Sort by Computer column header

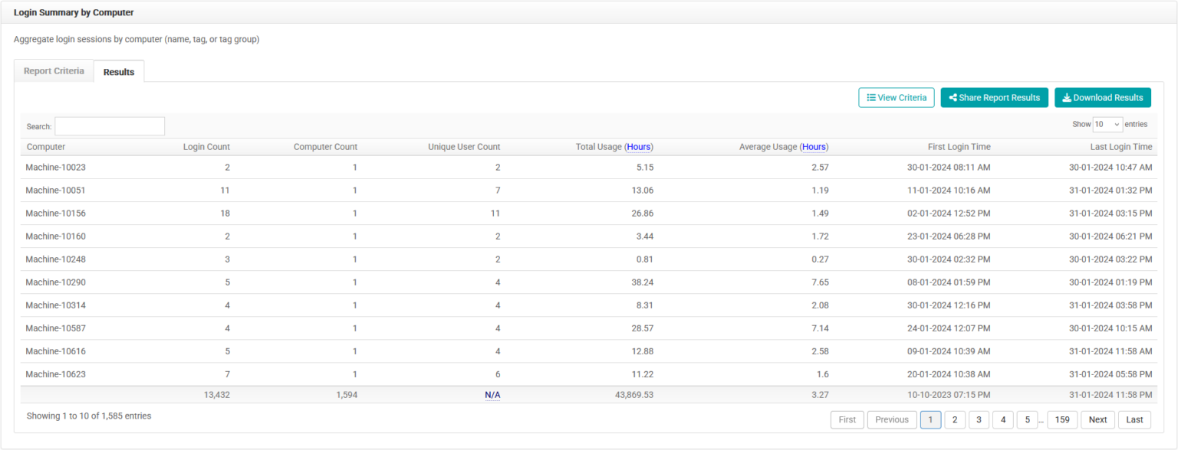(46, 147)
